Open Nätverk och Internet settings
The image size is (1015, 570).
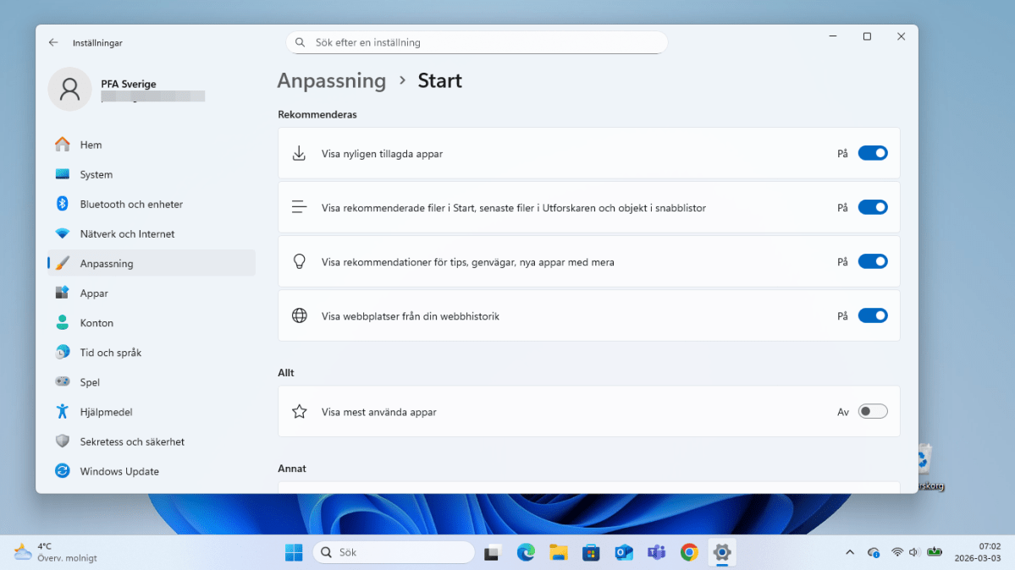[x=128, y=233]
